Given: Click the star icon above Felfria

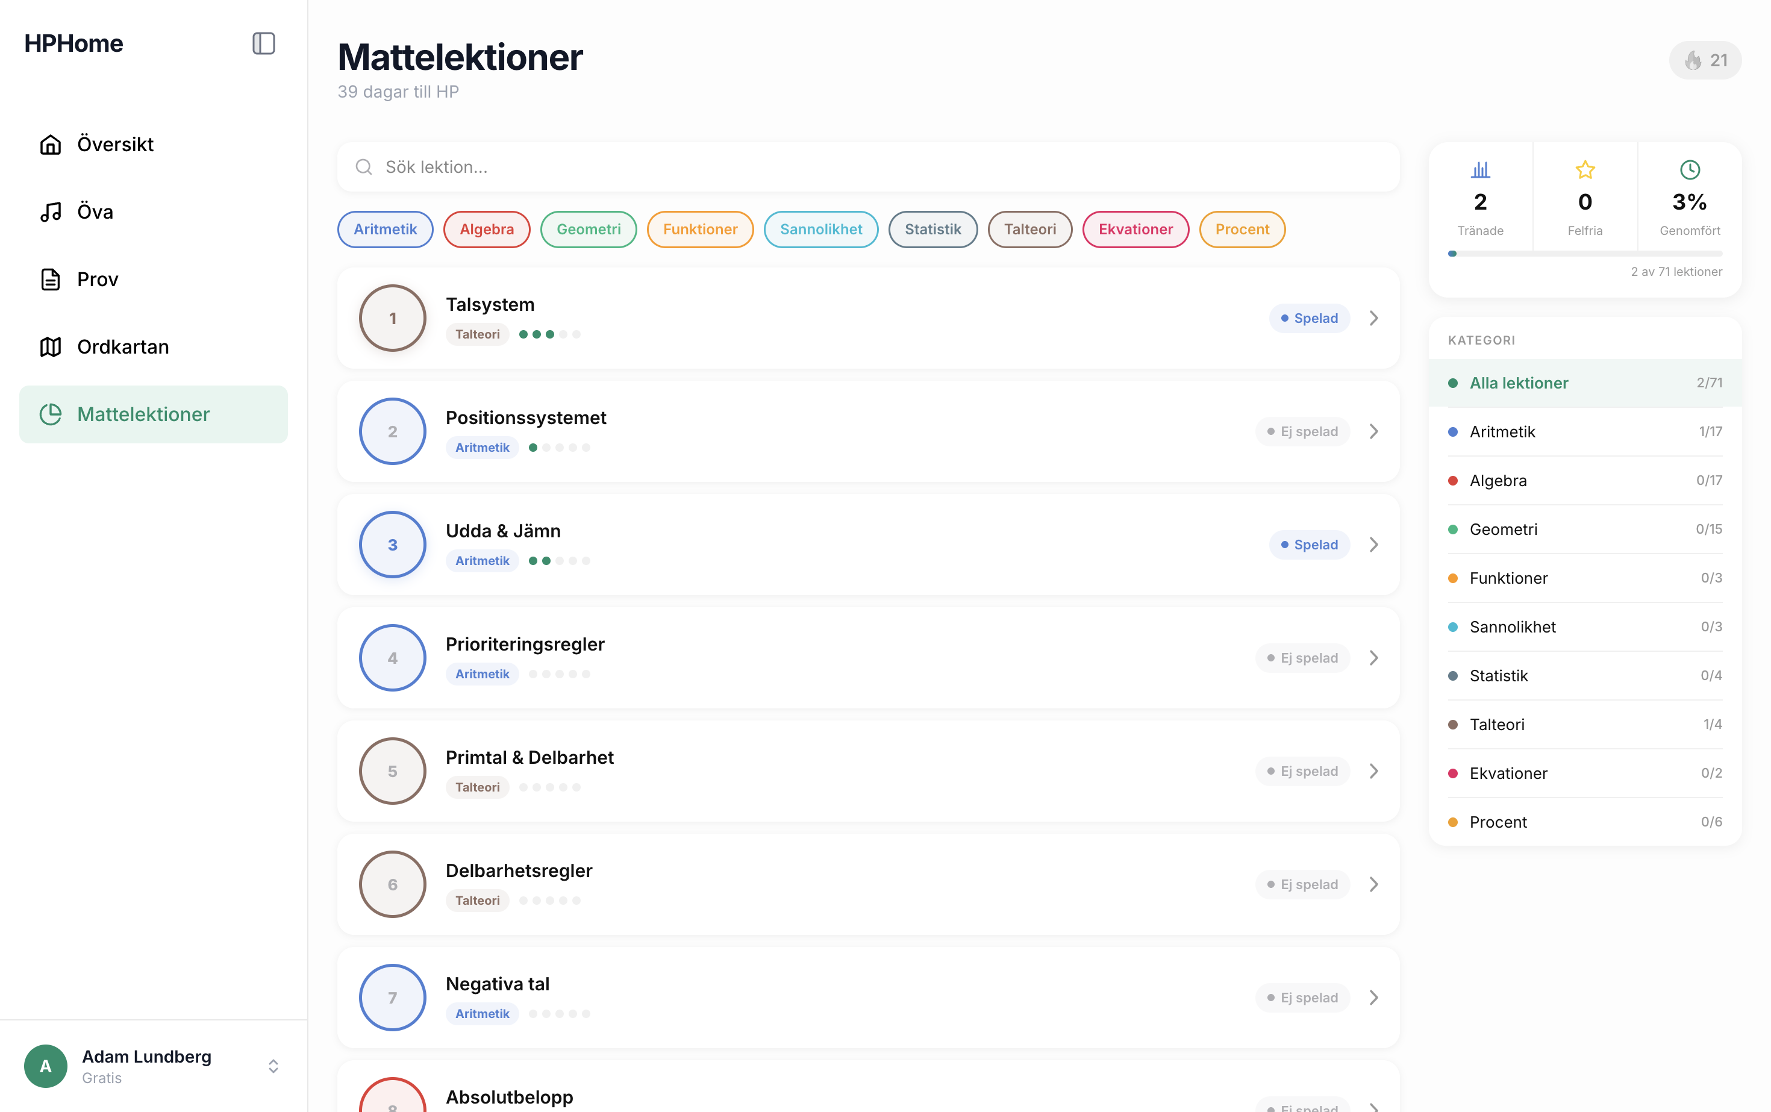Looking at the screenshot, I should click(x=1585, y=170).
